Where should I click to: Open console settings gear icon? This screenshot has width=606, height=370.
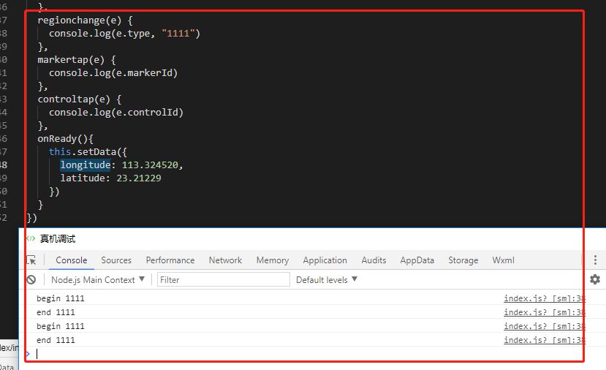point(595,279)
